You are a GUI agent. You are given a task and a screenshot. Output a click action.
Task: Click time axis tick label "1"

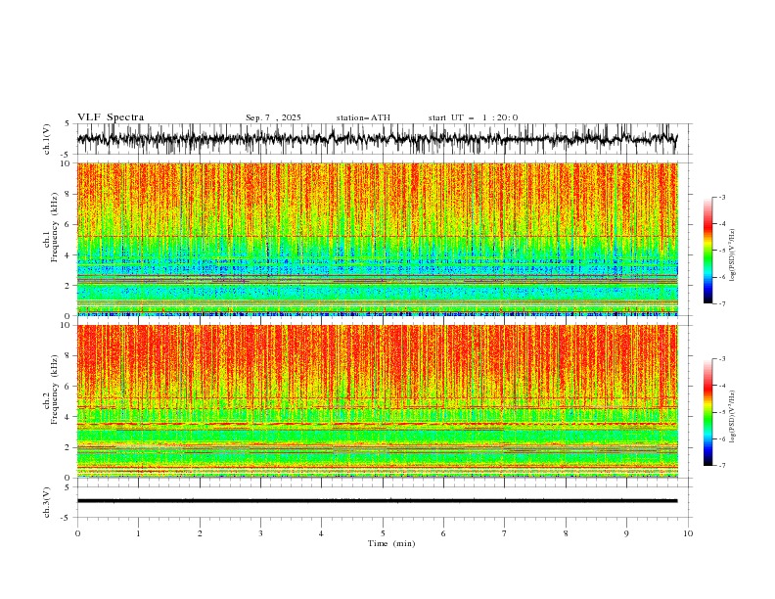point(138,533)
